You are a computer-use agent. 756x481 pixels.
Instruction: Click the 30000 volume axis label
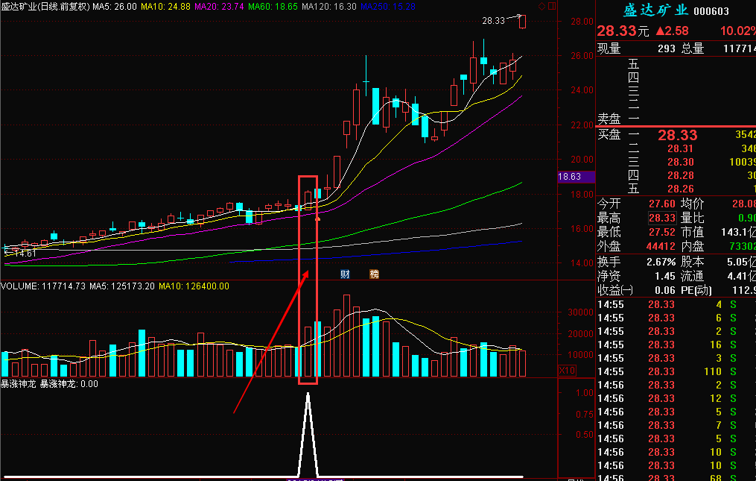coord(580,312)
